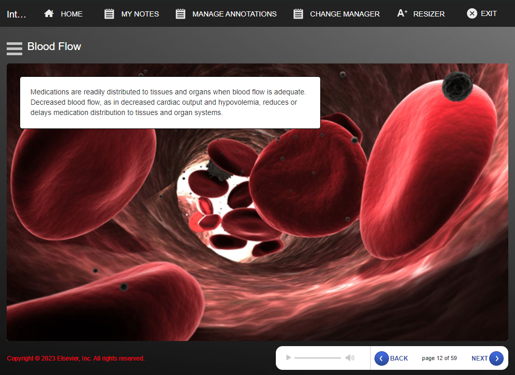This screenshot has width=515, height=375.
Task: Click the blue Next arrow icon
Action: pyautogui.click(x=496, y=358)
